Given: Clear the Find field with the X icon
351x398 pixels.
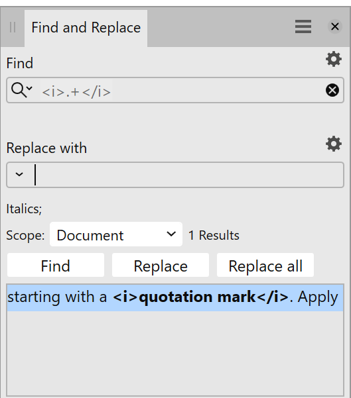Looking at the screenshot, I should click(x=332, y=90).
